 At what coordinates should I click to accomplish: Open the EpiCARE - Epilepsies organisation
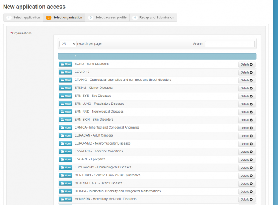click(x=66, y=159)
